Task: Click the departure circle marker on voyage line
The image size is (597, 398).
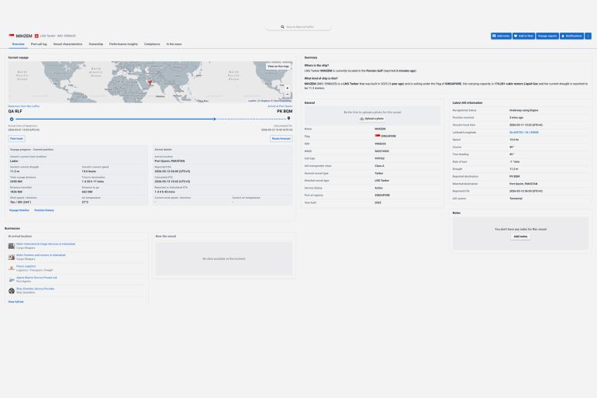Action: (12, 119)
